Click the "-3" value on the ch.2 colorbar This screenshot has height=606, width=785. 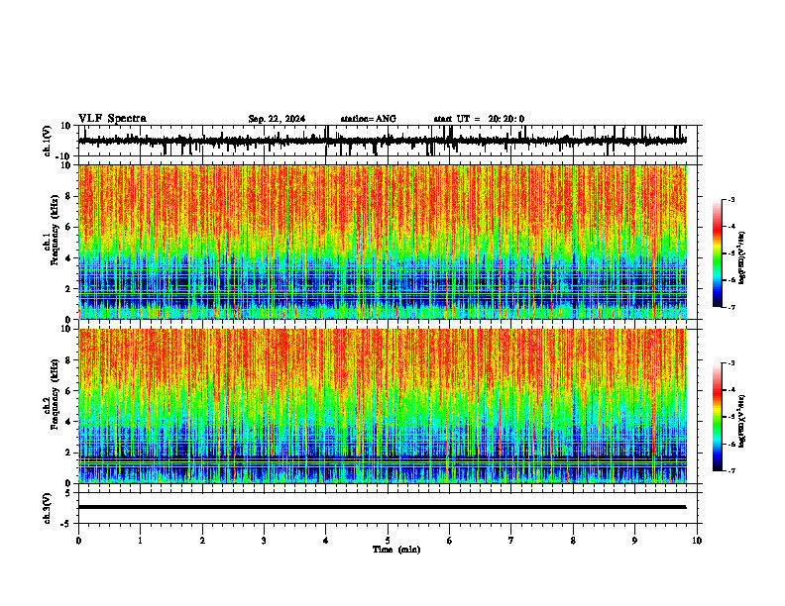point(730,363)
